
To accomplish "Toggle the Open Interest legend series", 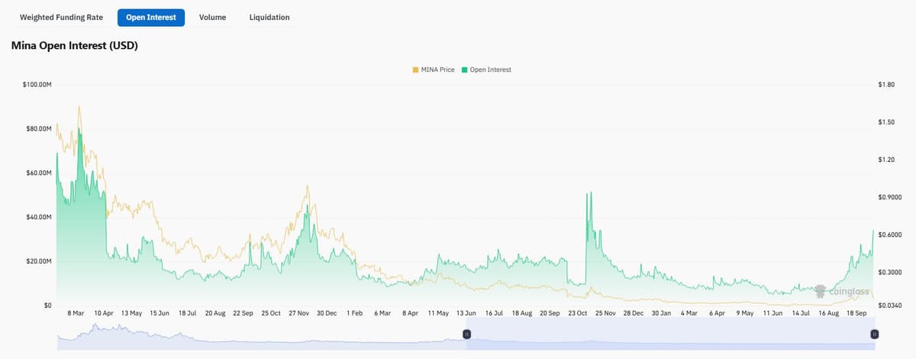I will click(x=486, y=70).
